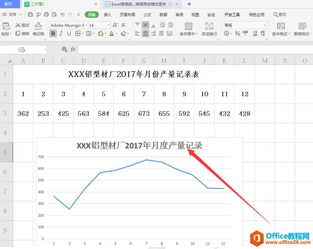313x249 pixels.
Task: Toggle Bold formatting
Action: click(53, 33)
